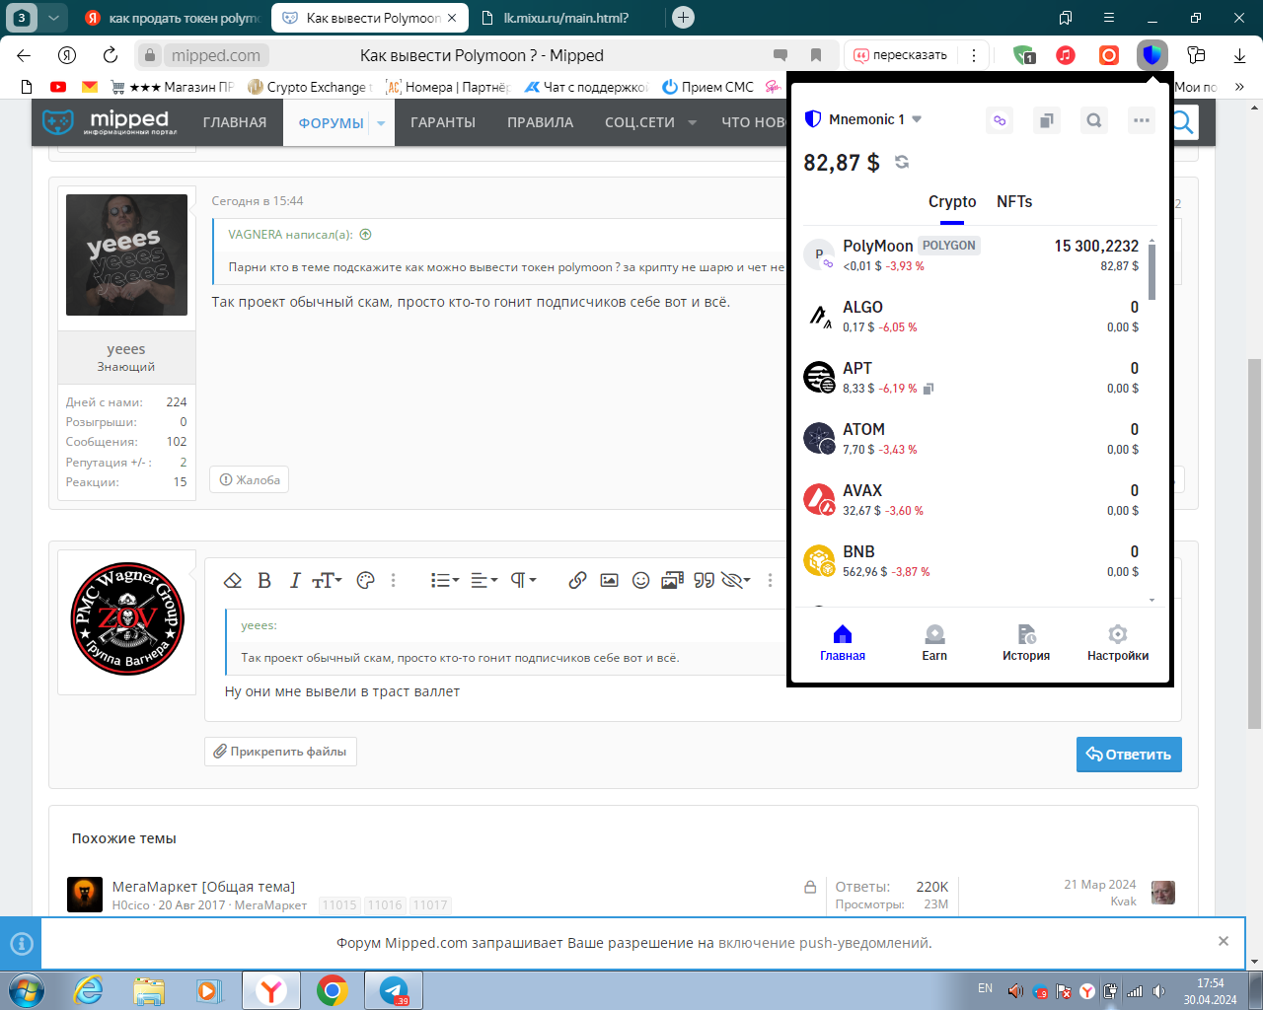
Task: Copy wallet address using the copy icon
Action: (x=1047, y=120)
